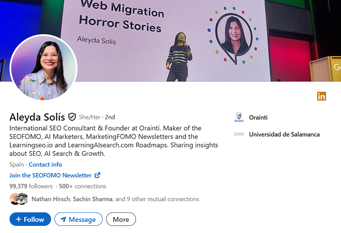Click the paper plane icon in Message
Viewport: 341px width, 233px height.
coord(63,220)
